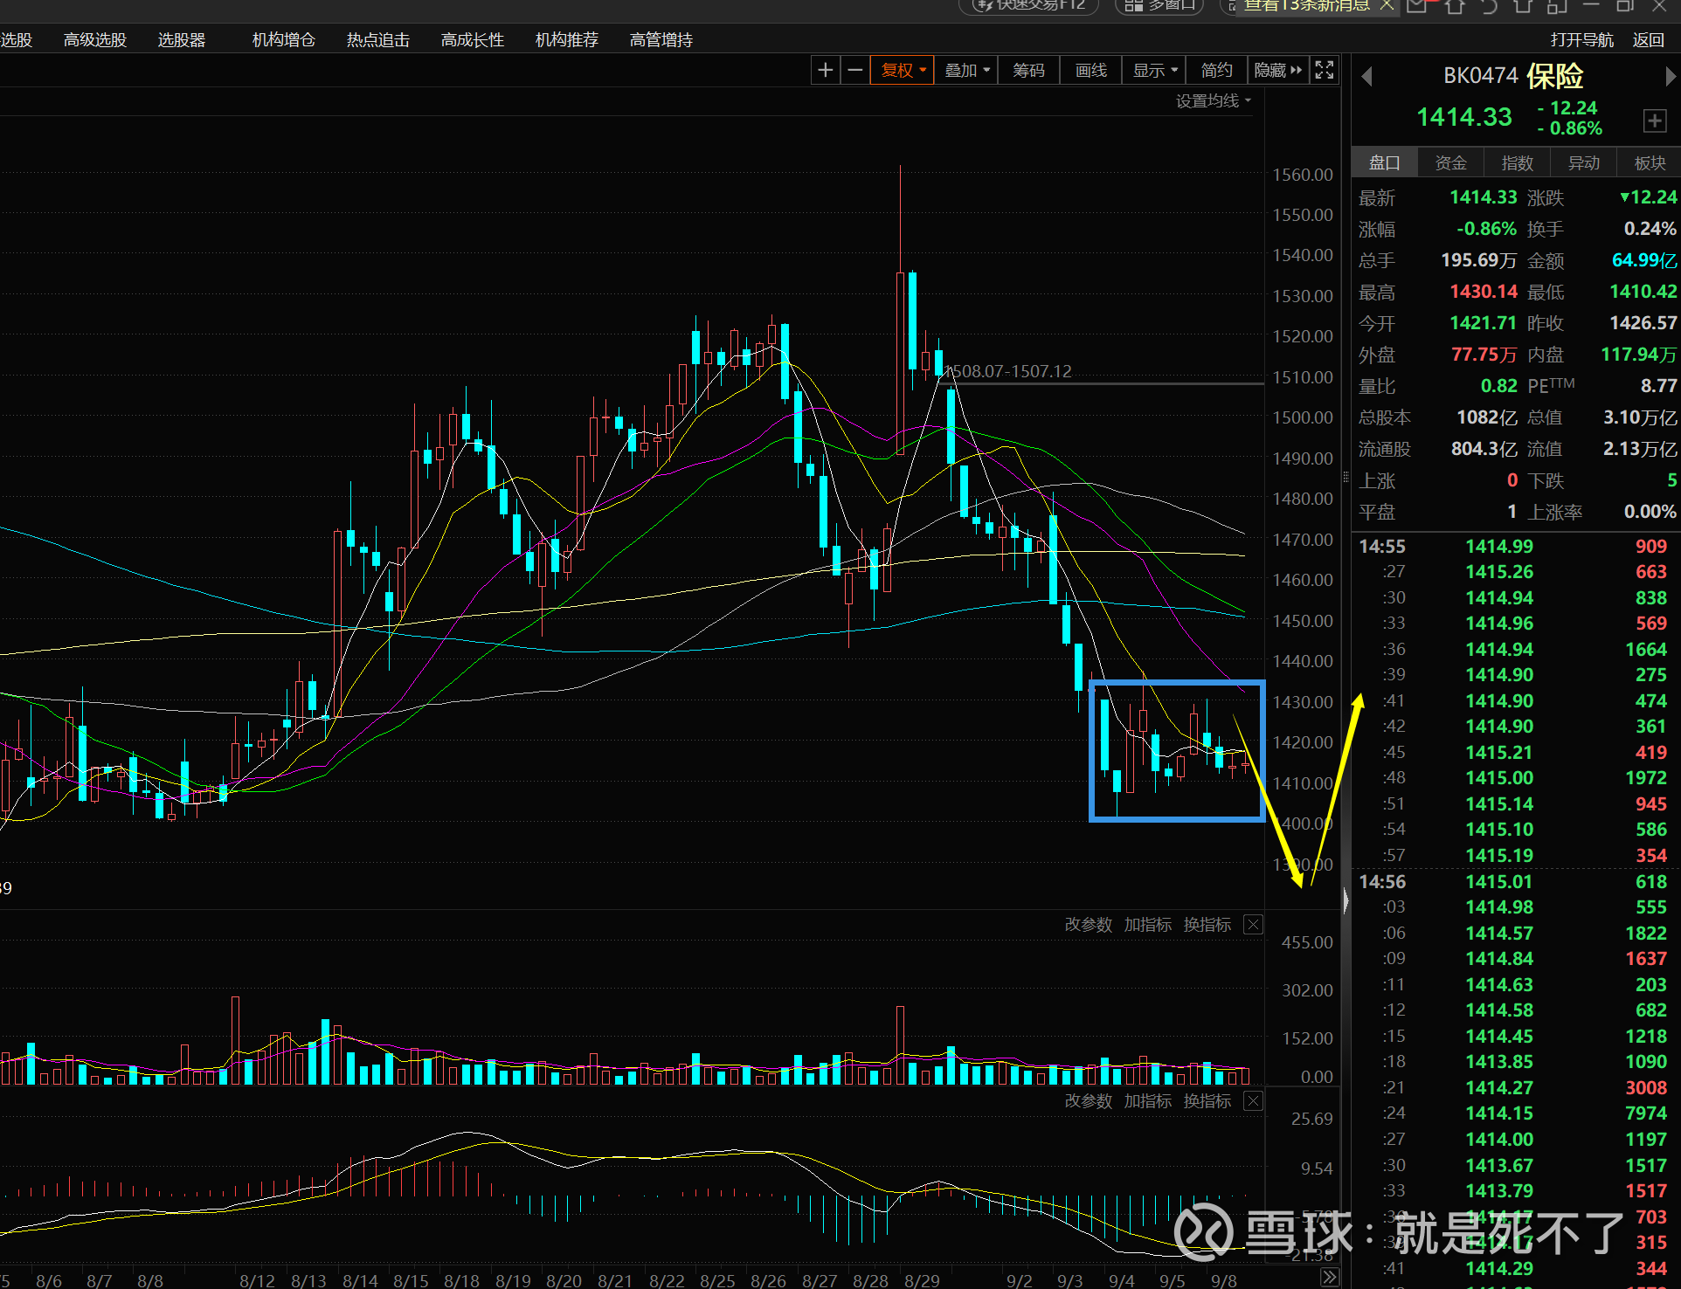Click collapse handle beside quote panel

1345,900
